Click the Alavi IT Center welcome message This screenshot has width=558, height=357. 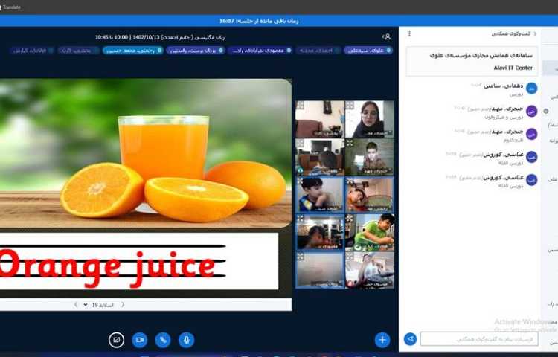(472, 62)
